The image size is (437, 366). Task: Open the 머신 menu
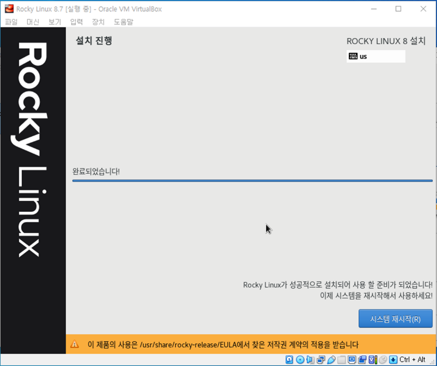click(33, 22)
